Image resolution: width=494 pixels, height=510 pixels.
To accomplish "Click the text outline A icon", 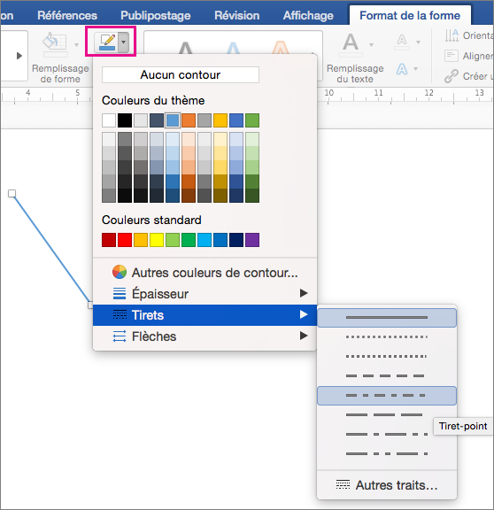I will pos(402,42).
